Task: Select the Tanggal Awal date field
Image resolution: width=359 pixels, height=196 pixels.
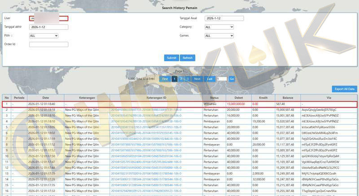Action: (224, 18)
